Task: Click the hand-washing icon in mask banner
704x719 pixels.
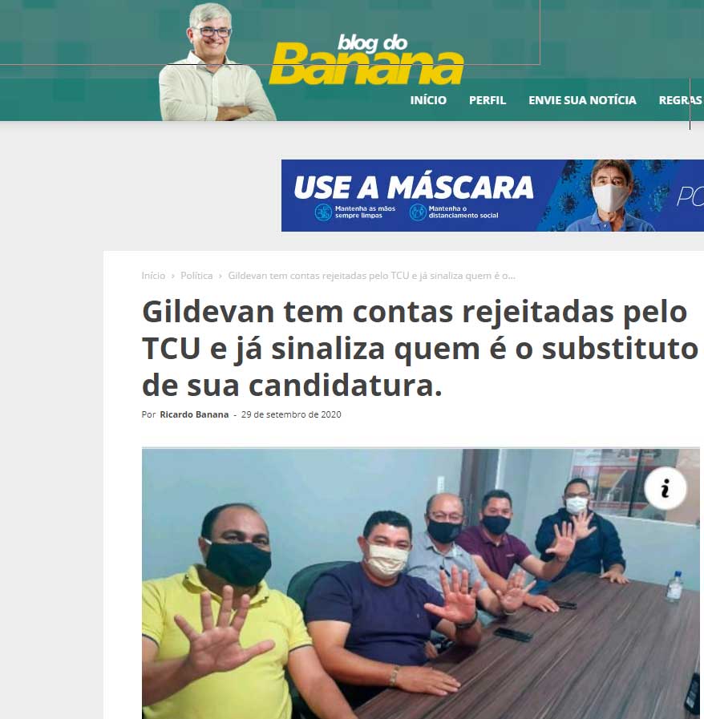Action: coord(323,212)
